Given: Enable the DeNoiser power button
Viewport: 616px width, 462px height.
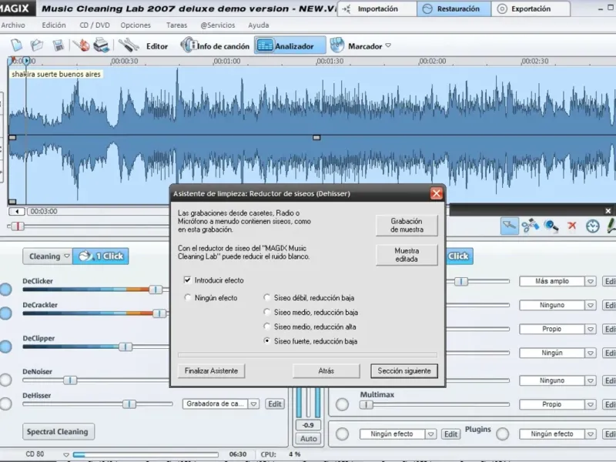Looking at the screenshot, I should [5, 380].
